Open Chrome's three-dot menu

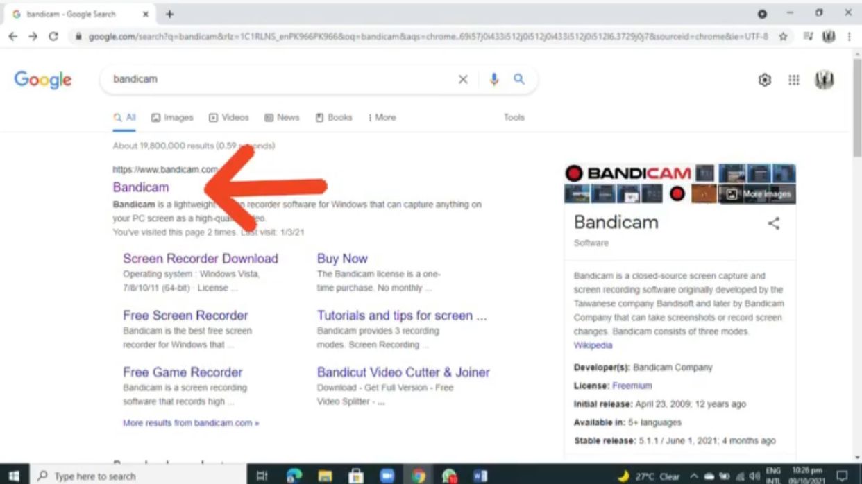click(x=849, y=37)
